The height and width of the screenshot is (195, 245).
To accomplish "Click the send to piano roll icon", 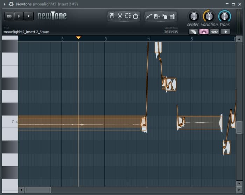I will click(x=164, y=16).
